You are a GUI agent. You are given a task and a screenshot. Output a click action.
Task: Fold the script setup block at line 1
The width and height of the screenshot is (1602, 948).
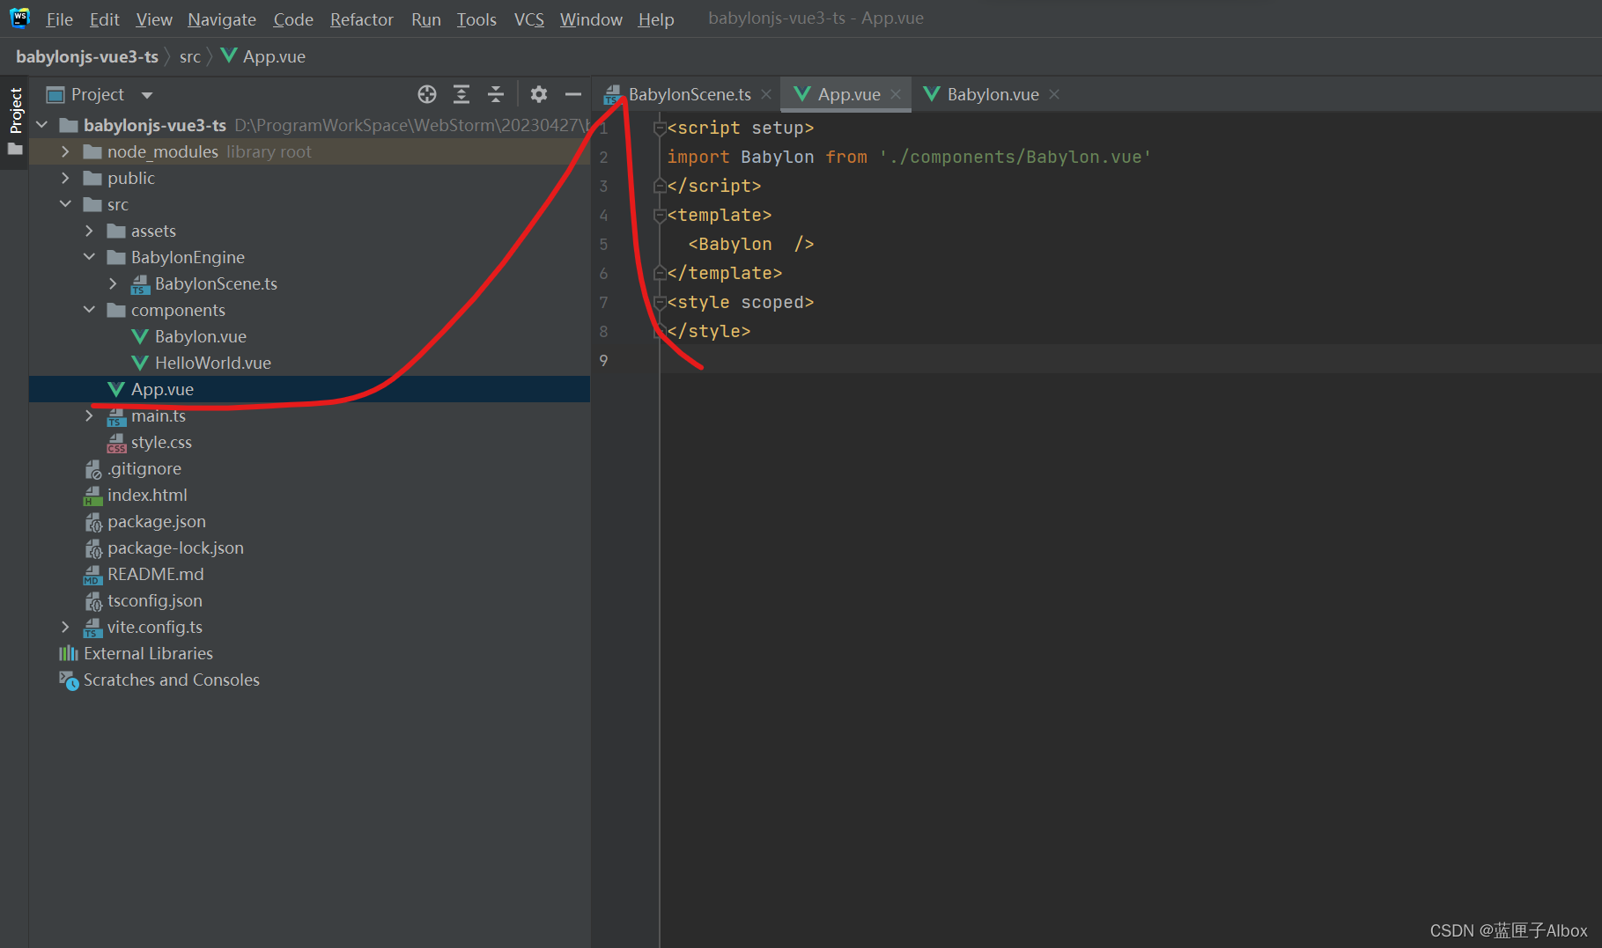pos(659,129)
